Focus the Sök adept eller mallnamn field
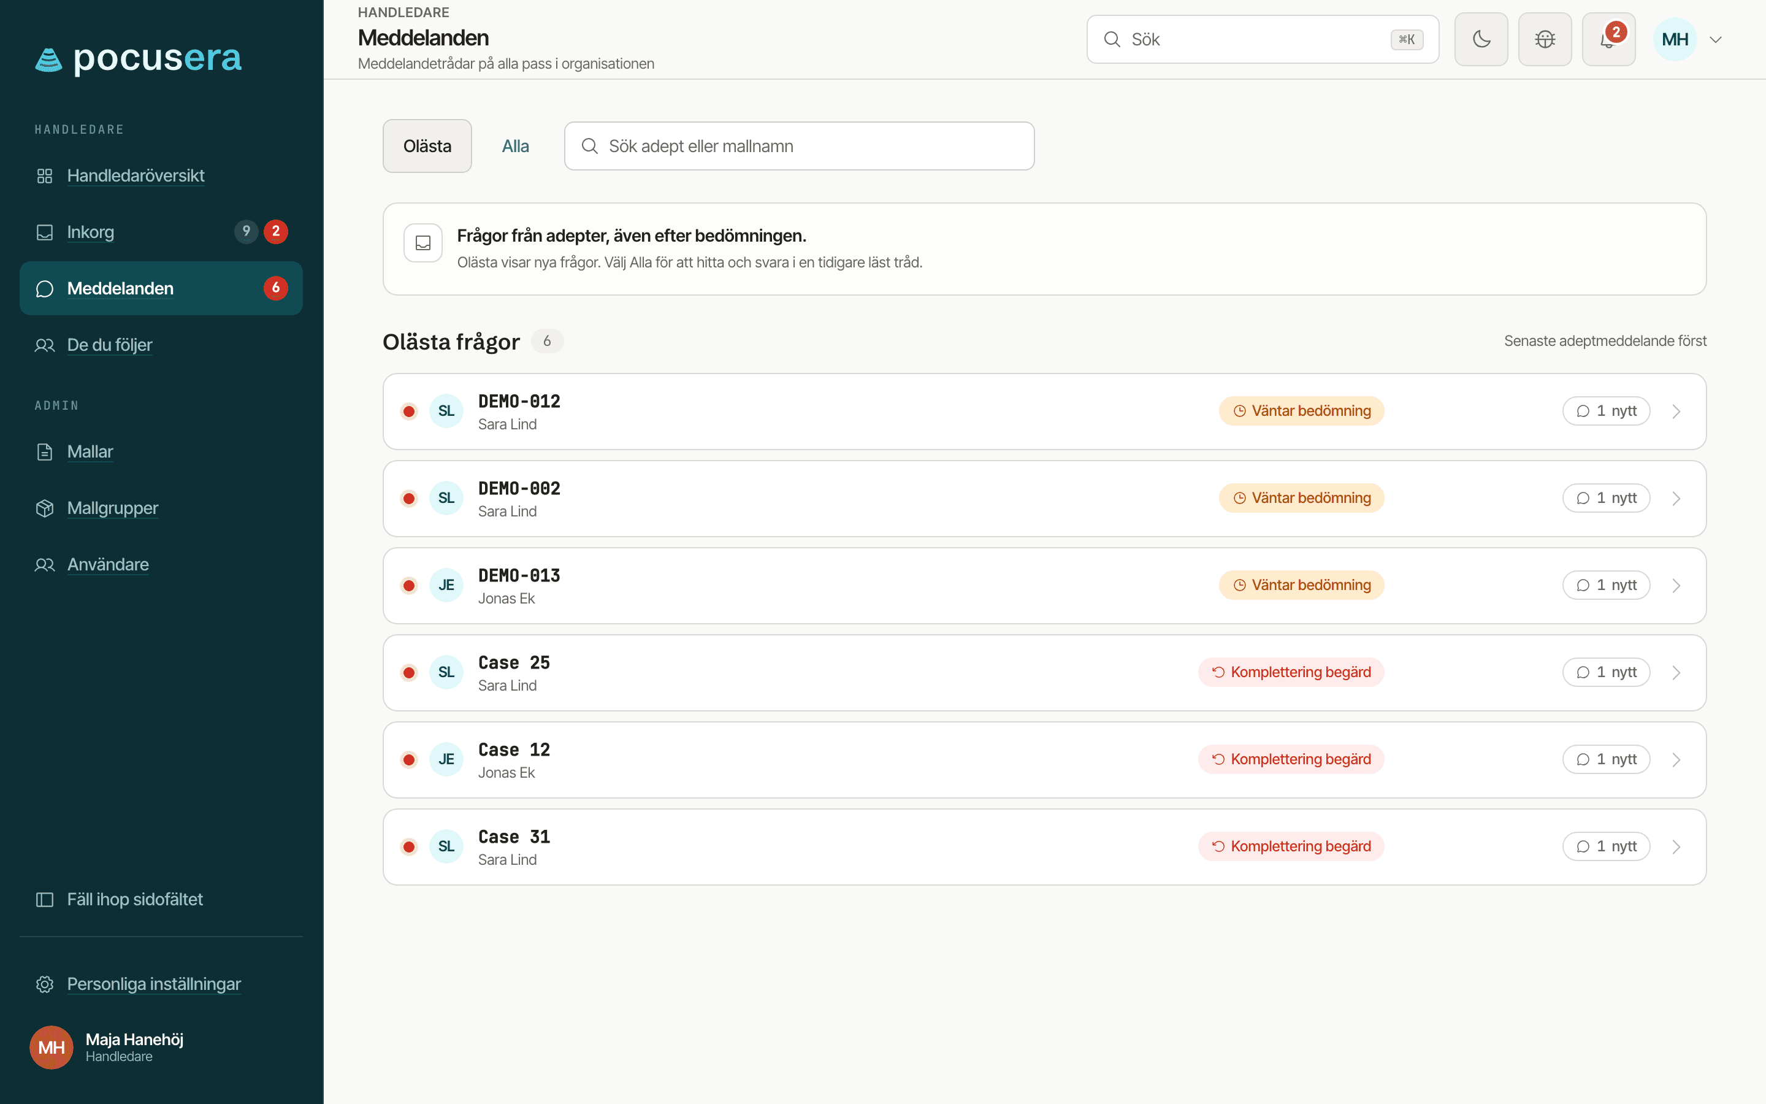Screen dimensions: 1766x1104 (x=799, y=146)
